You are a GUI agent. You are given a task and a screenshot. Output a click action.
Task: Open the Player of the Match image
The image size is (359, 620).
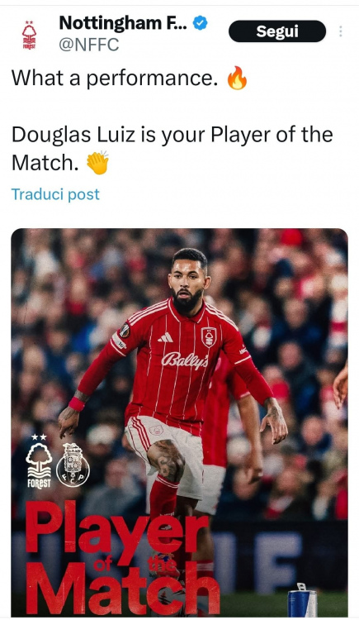(x=179, y=422)
